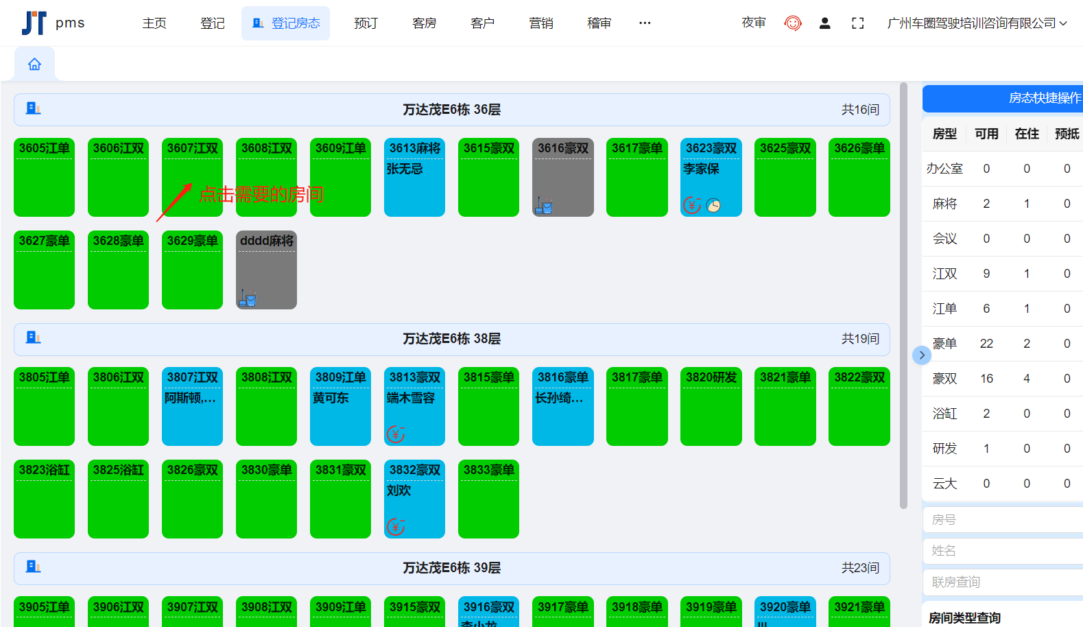Viewport: 1083px width, 627px height.
Task: Click the yuan icon on room 3813
Action: (x=396, y=434)
